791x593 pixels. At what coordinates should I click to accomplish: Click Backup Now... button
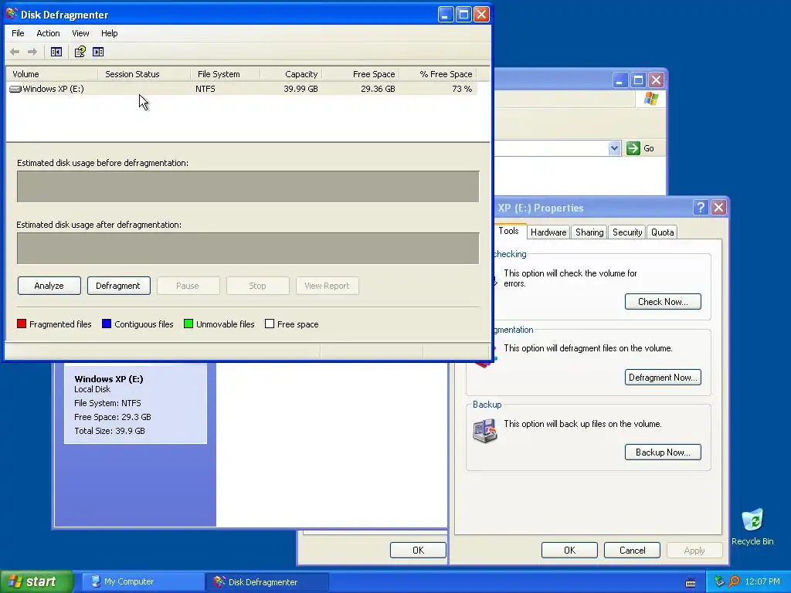[663, 452]
